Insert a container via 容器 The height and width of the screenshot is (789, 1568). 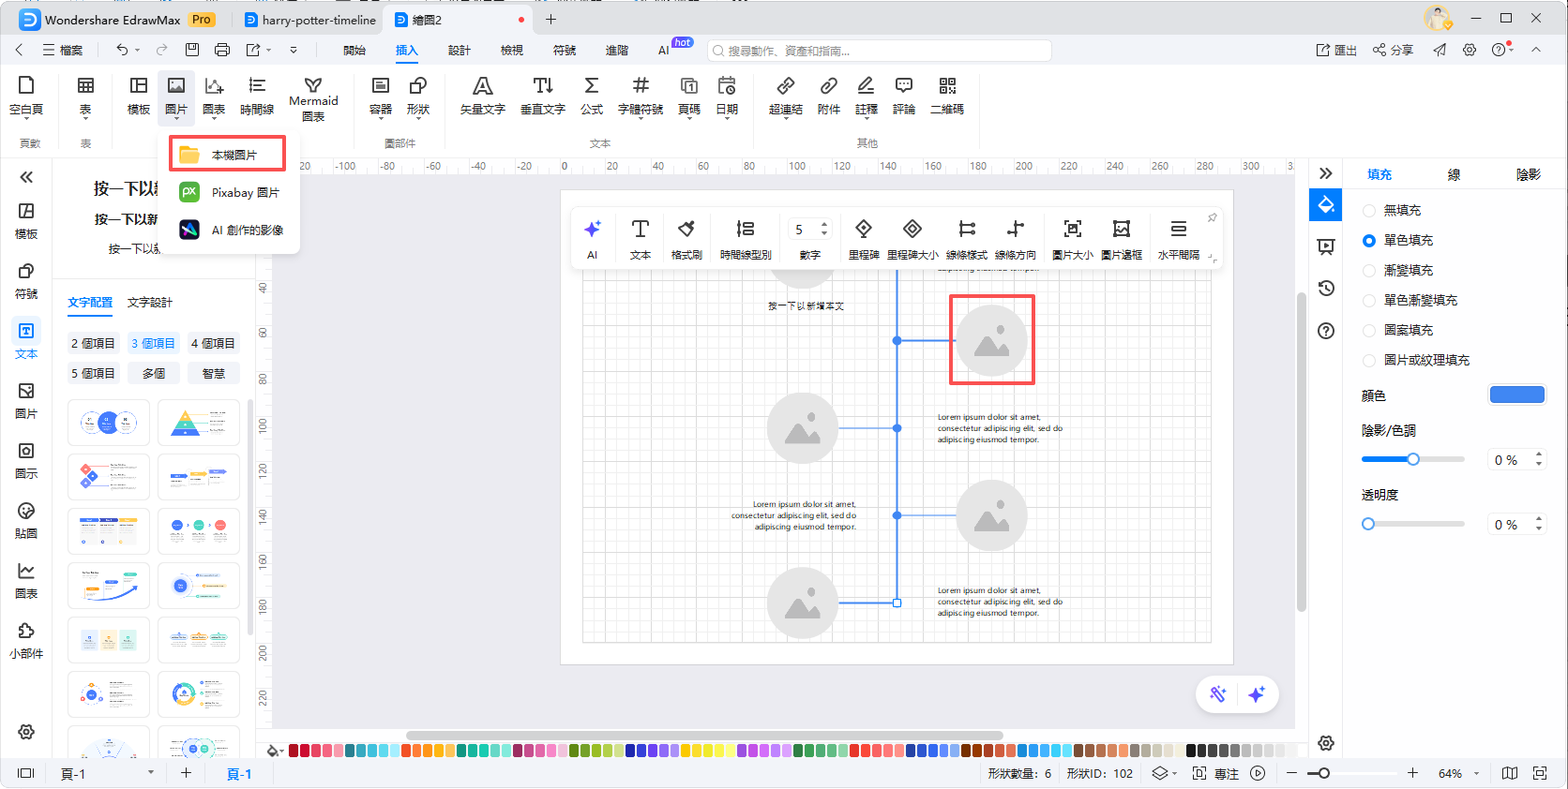tap(381, 96)
